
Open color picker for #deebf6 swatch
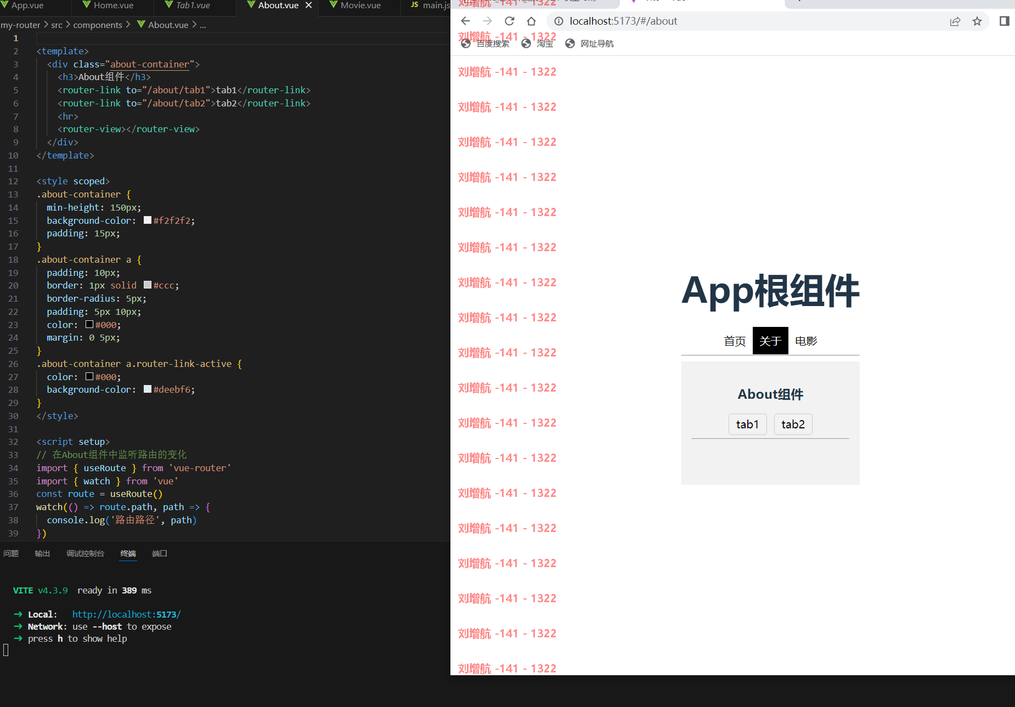148,389
